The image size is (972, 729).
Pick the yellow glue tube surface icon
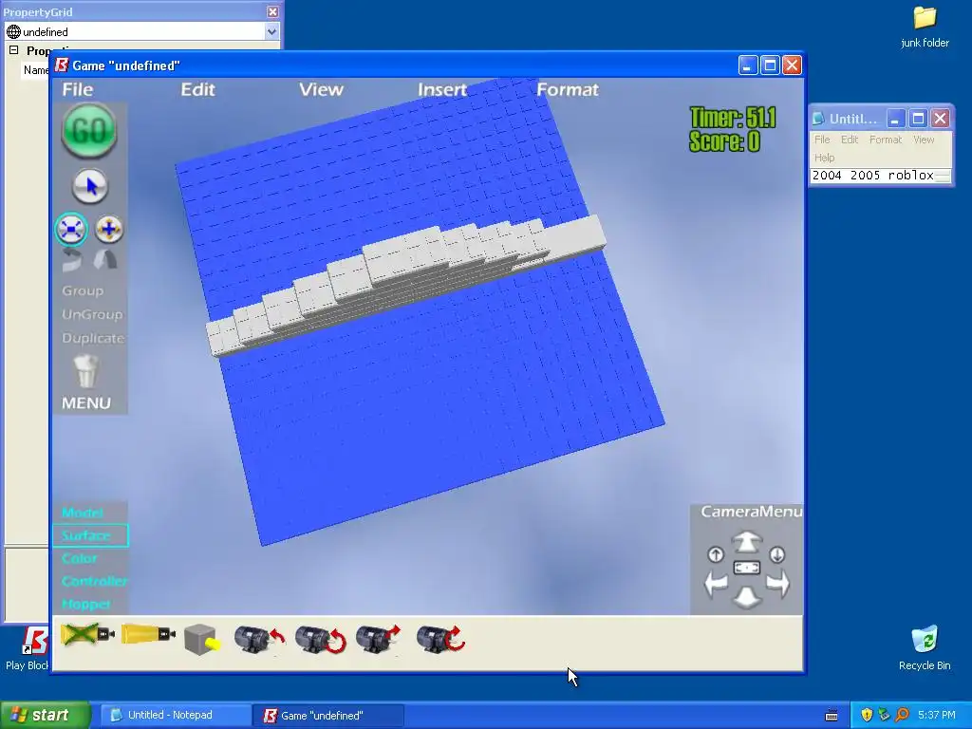coord(148,635)
